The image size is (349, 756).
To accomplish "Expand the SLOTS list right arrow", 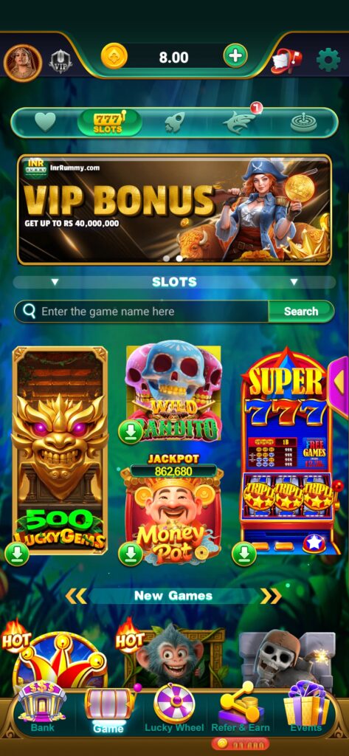I will 294,282.
